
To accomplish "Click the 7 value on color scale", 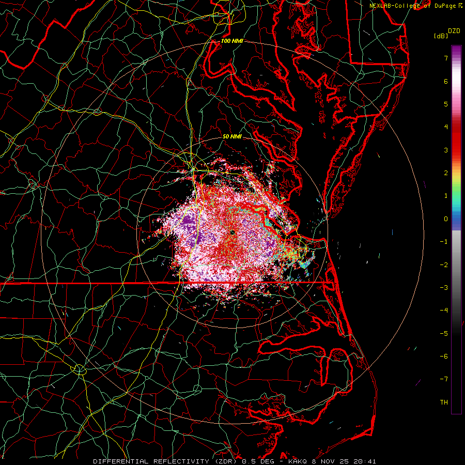I will point(446,58).
